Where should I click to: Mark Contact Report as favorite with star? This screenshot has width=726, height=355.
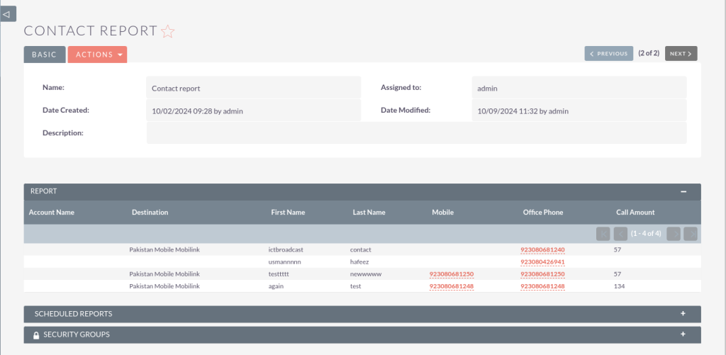(x=167, y=31)
